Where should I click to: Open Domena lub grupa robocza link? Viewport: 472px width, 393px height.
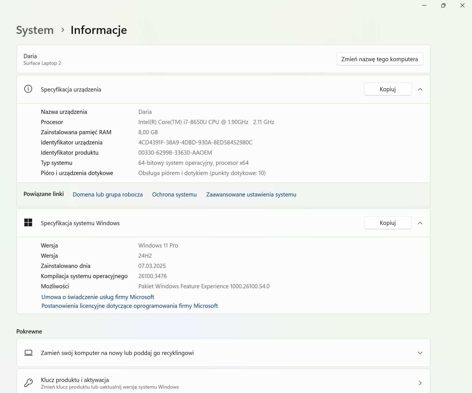coord(108,194)
